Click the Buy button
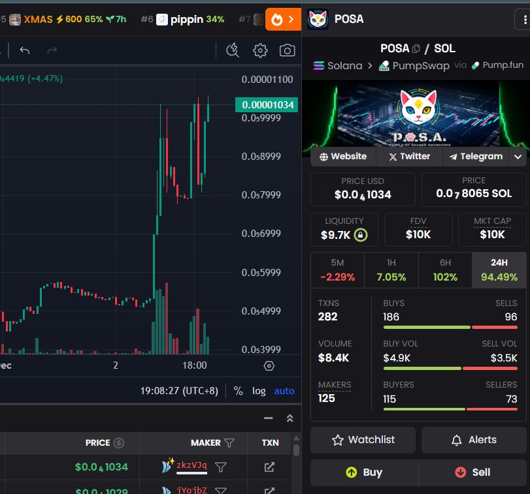Screen dimensions: 530x494 pos(365,472)
